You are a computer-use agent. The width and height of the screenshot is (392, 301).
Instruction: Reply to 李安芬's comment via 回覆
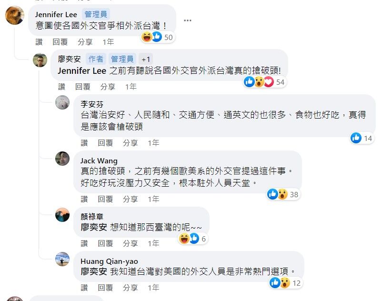click(x=105, y=143)
